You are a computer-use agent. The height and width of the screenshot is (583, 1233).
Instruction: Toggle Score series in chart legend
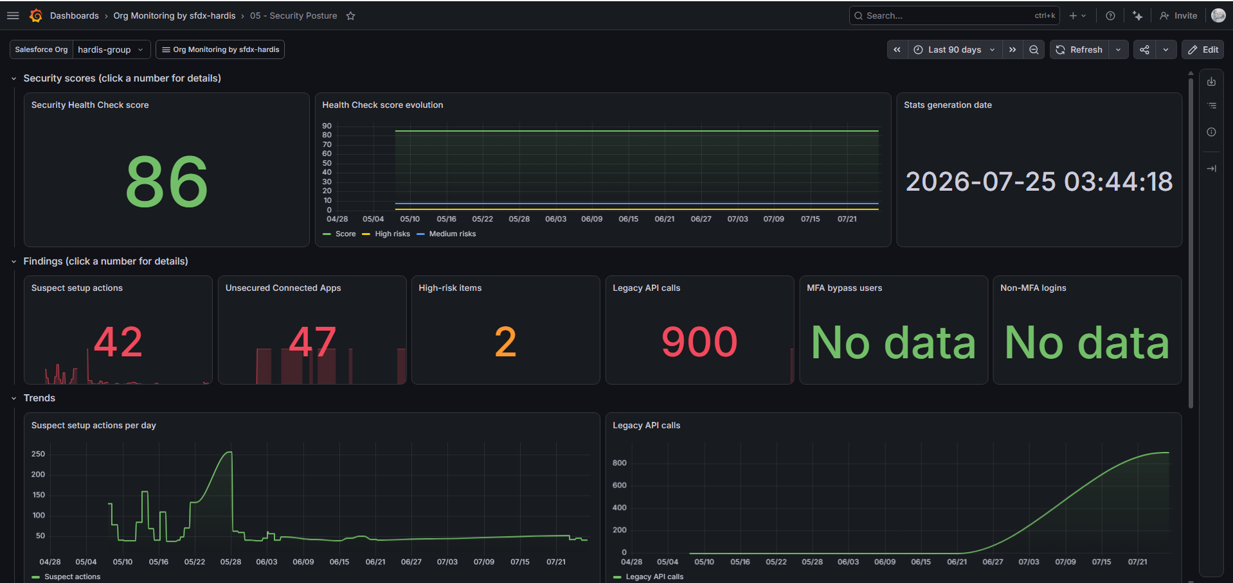point(339,234)
